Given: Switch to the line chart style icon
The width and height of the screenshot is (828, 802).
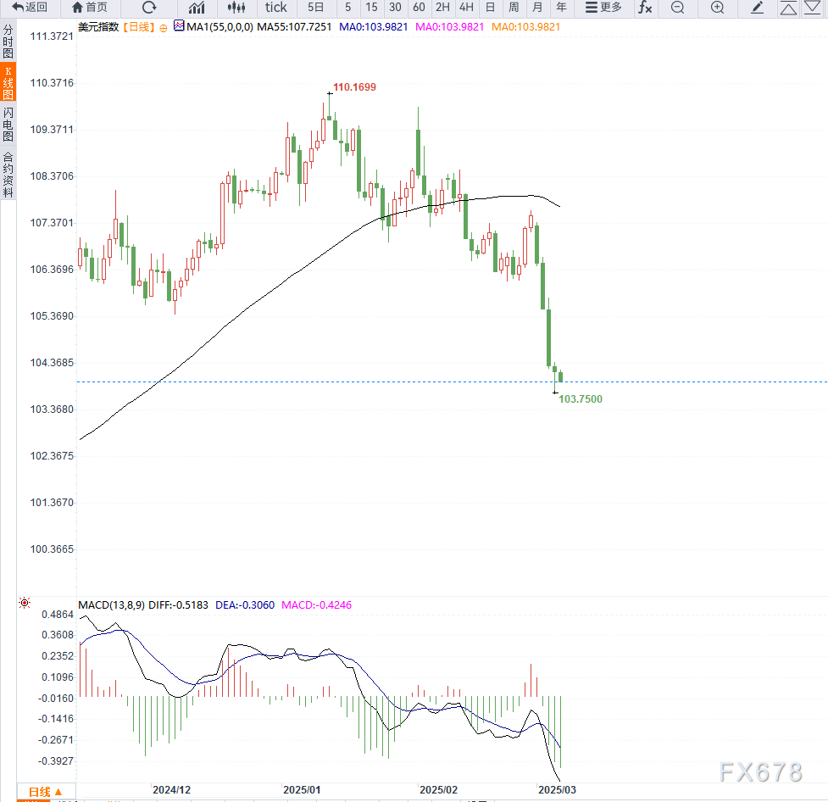Looking at the screenshot, I should pyautogui.click(x=197, y=8).
